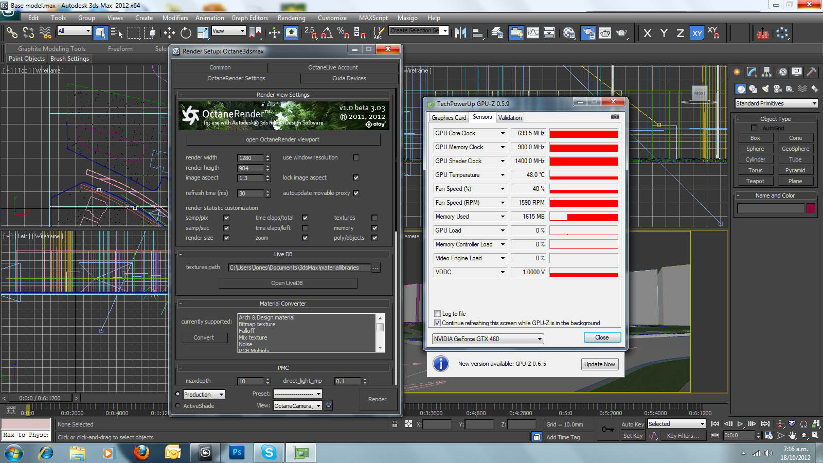823x463 pixels.
Task: Click Update Now for GPU-Z
Action: point(599,364)
